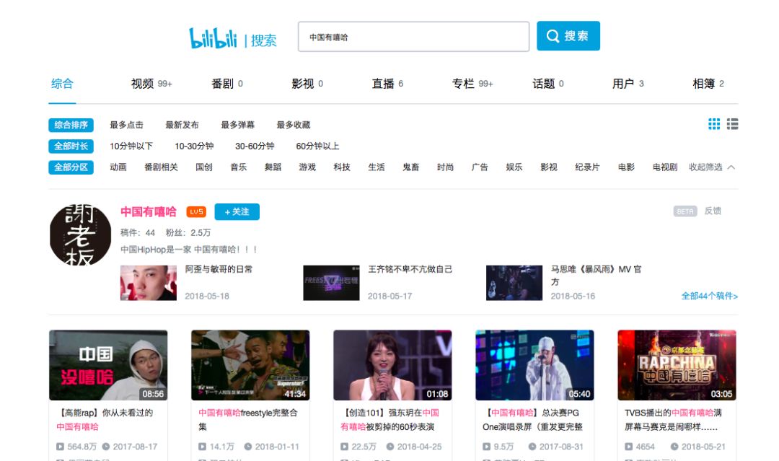The image size is (779, 461).
Task: Filter by 广告 category
Action: pyautogui.click(x=480, y=167)
